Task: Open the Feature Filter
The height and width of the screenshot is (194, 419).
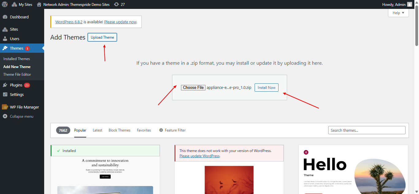Action: point(172,130)
